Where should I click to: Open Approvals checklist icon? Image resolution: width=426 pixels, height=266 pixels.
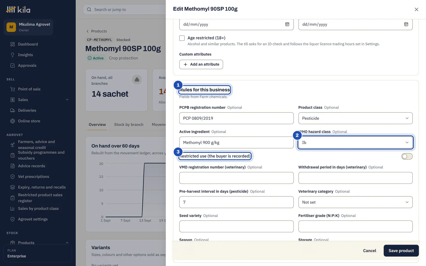click(x=12, y=65)
